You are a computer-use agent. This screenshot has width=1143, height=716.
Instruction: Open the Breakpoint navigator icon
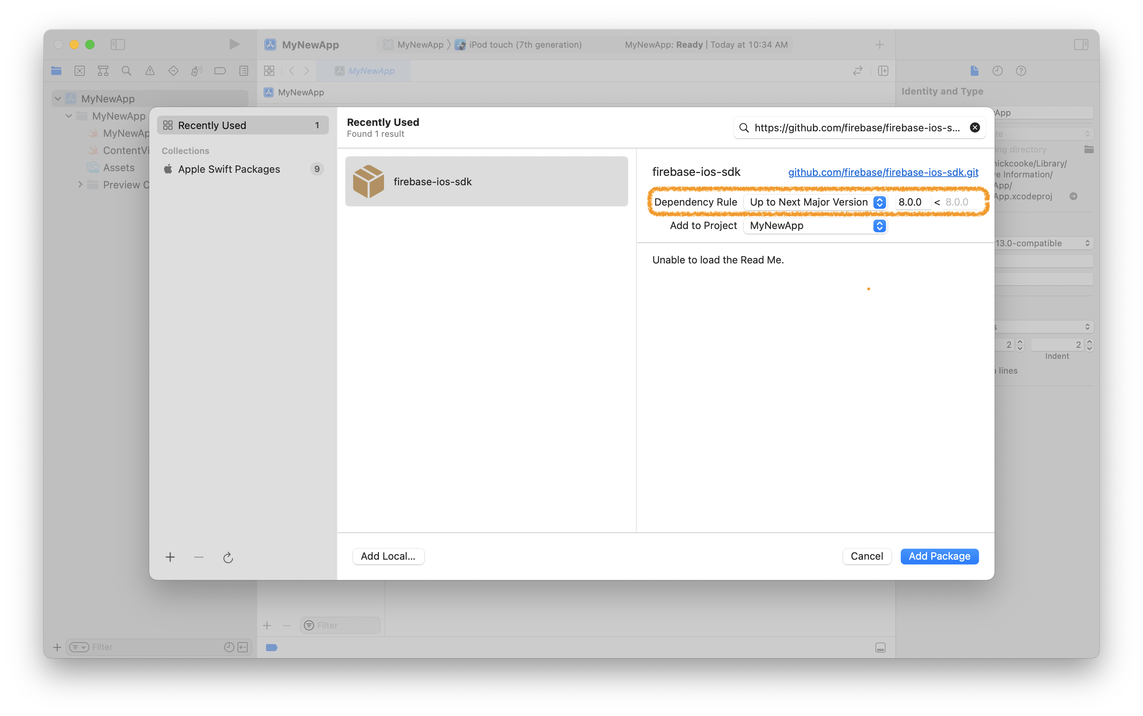click(220, 71)
